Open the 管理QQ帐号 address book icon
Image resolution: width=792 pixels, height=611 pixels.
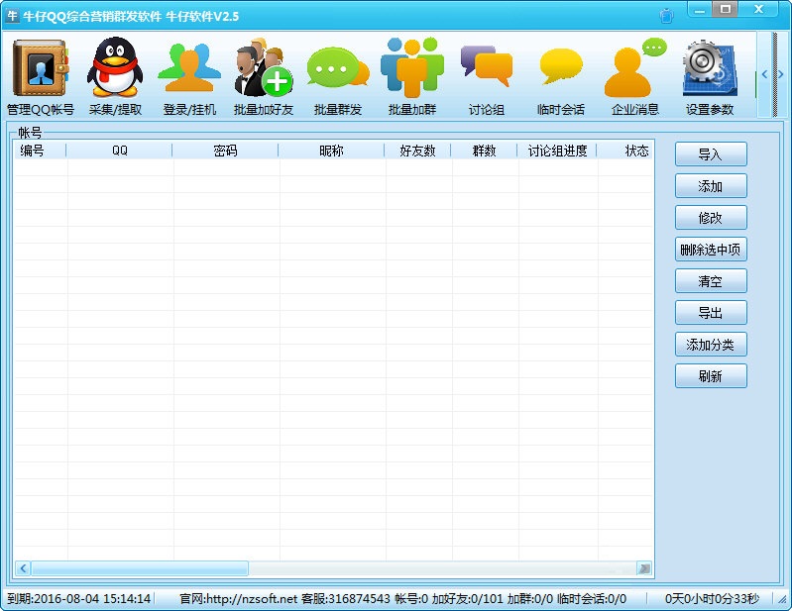[x=41, y=68]
